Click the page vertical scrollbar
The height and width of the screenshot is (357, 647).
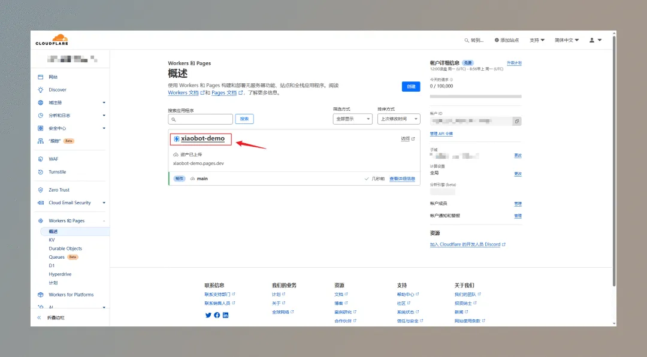(x=614, y=161)
